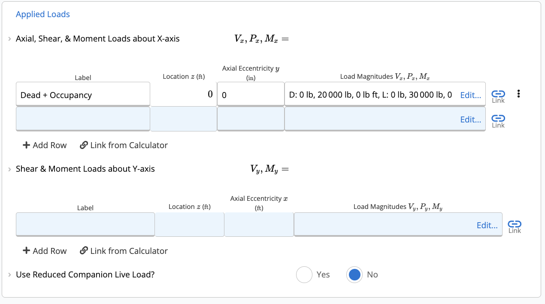Expand the Axial, Shear, & Moment Loads section

[x=9, y=38]
